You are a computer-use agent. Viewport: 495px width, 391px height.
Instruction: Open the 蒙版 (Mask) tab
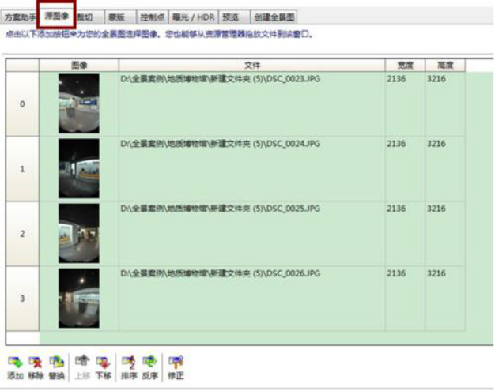click(115, 16)
